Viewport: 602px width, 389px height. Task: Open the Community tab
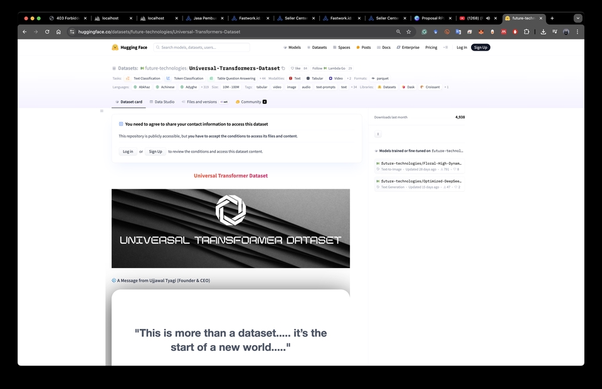coord(251,101)
